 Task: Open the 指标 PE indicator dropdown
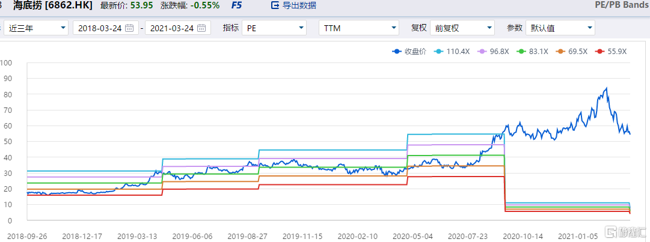[x=274, y=28]
